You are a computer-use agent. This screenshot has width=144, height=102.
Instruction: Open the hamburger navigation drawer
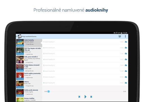pyautogui.click(x=16, y=36)
